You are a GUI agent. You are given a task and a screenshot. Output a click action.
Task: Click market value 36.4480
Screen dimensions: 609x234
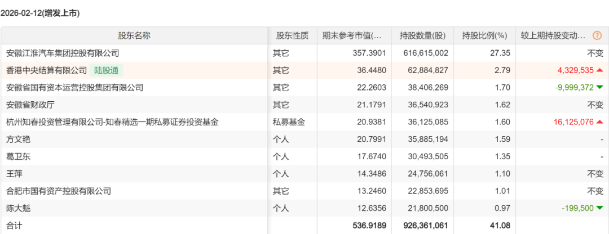point(372,70)
